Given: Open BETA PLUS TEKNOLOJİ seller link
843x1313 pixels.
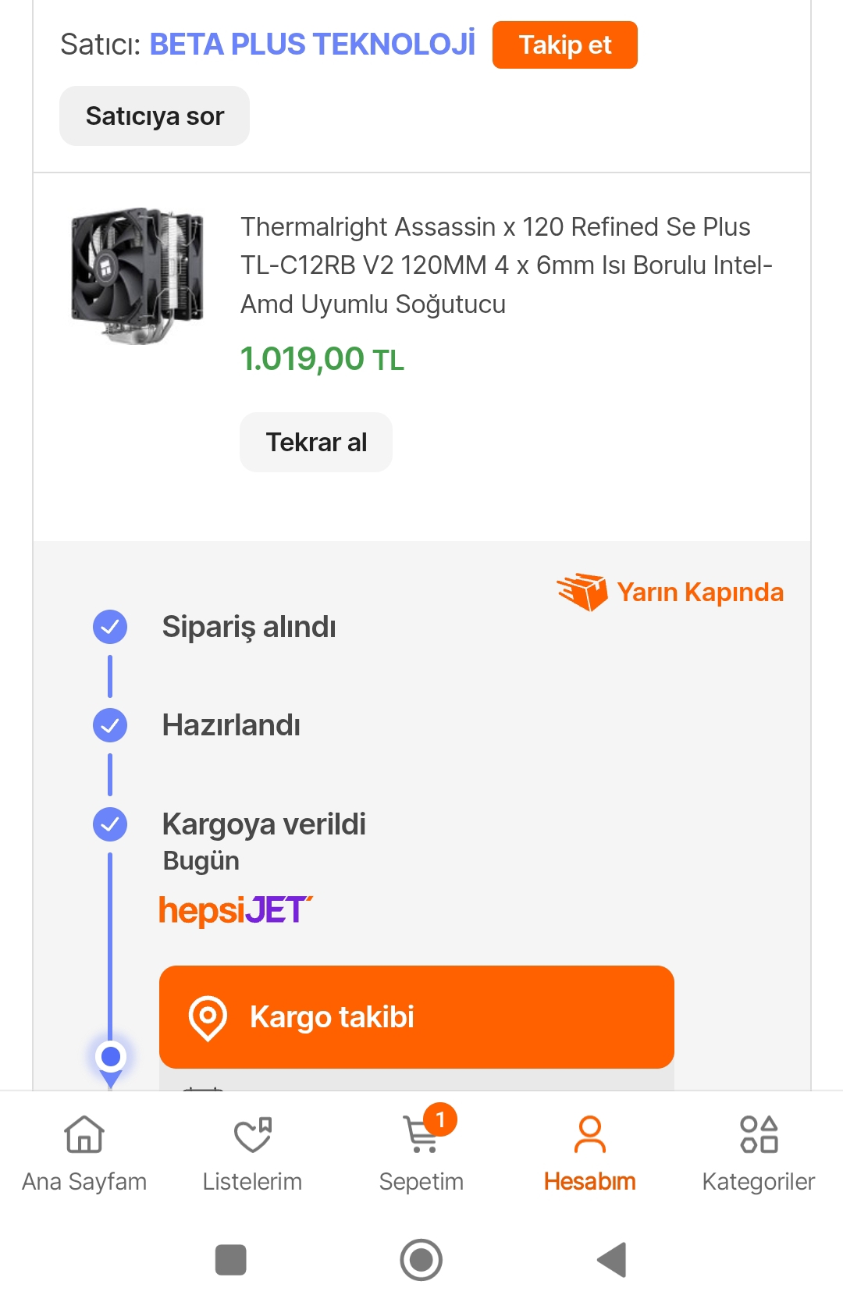Looking at the screenshot, I should 311,44.
